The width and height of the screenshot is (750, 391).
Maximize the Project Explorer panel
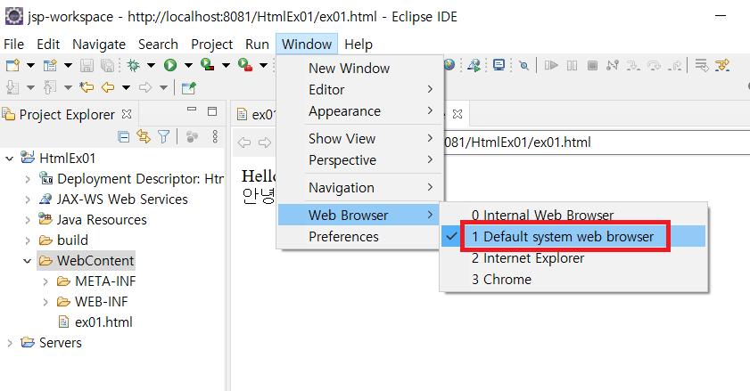tap(212, 111)
